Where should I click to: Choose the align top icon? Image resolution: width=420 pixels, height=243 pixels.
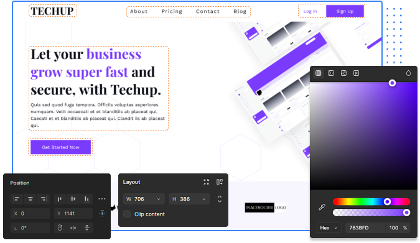point(60,199)
